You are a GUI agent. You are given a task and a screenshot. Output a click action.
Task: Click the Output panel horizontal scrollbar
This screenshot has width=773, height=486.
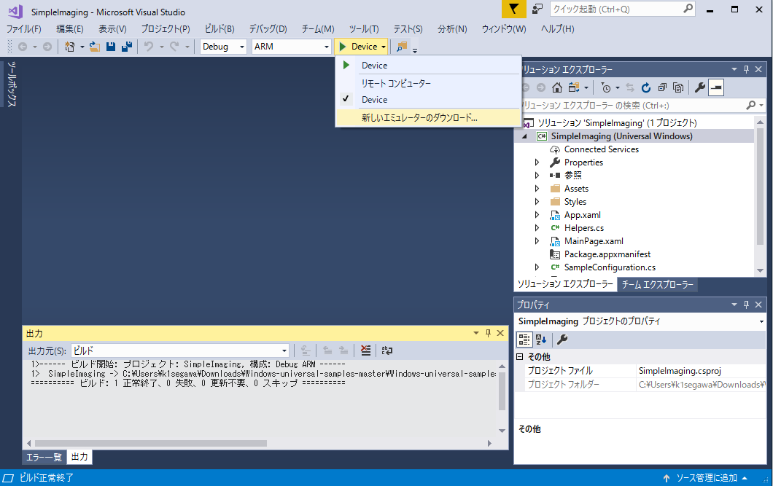151,443
